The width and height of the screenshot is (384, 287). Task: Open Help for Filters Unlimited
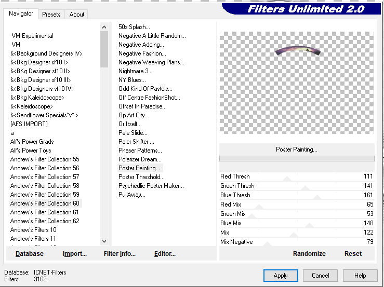[x=360, y=276]
